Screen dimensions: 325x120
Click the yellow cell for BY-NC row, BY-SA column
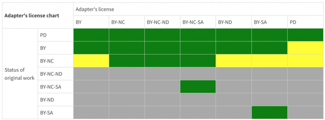(269, 61)
